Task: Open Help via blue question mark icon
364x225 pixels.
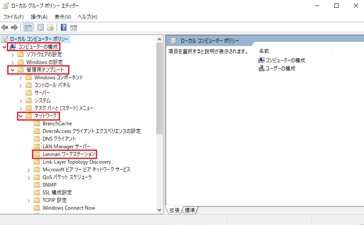Action: click(63, 28)
